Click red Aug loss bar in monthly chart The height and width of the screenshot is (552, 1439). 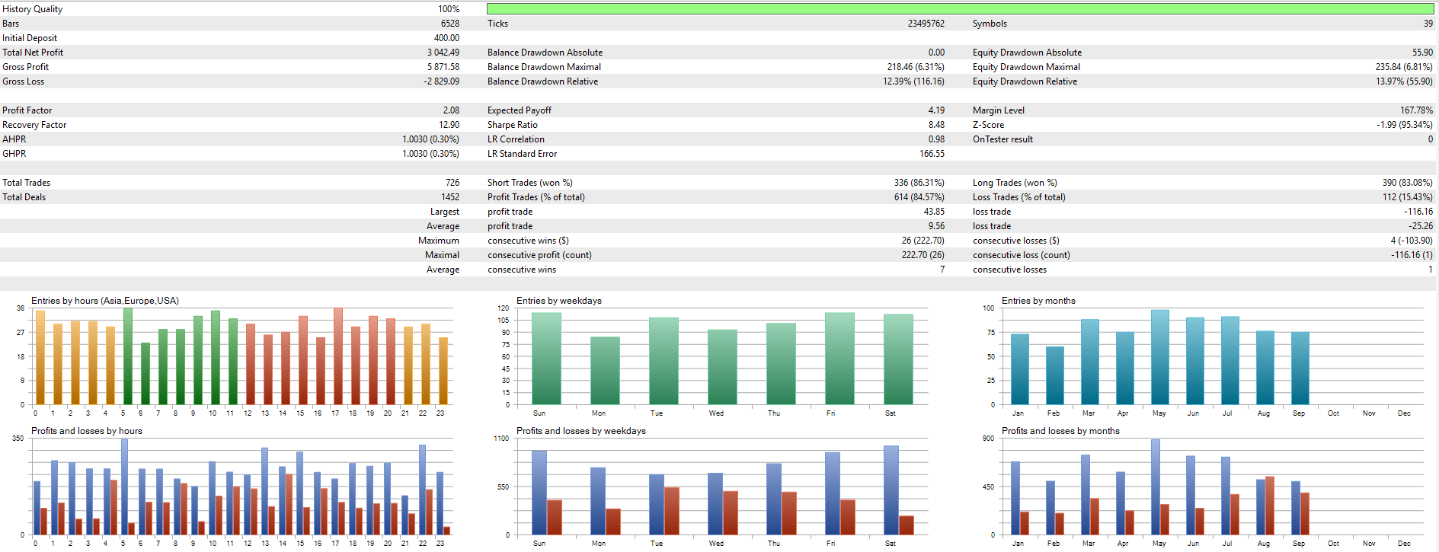1269,506
